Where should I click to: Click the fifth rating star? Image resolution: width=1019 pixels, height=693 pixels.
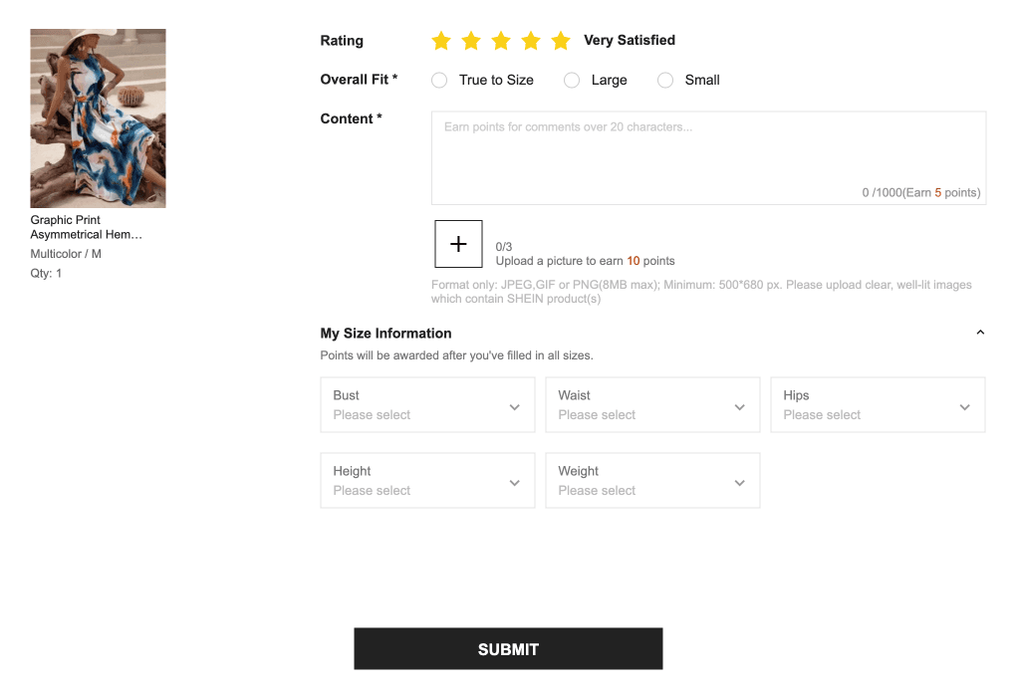click(x=561, y=41)
